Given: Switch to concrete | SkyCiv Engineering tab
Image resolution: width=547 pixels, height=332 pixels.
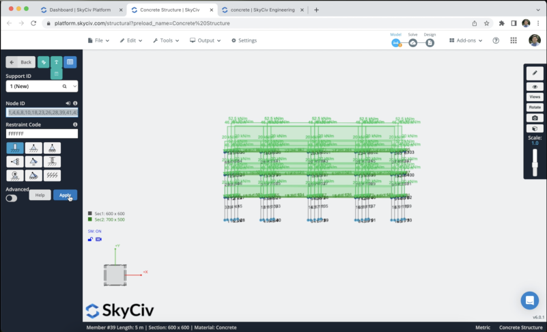Looking at the screenshot, I should [x=263, y=10].
